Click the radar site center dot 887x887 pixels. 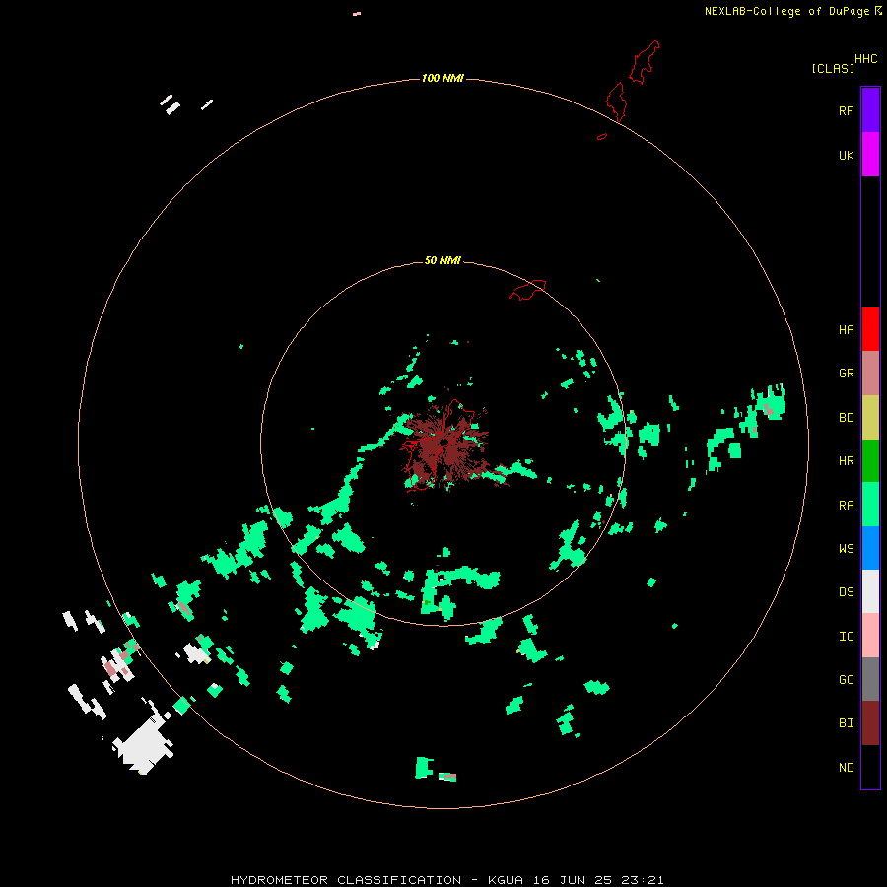click(444, 442)
